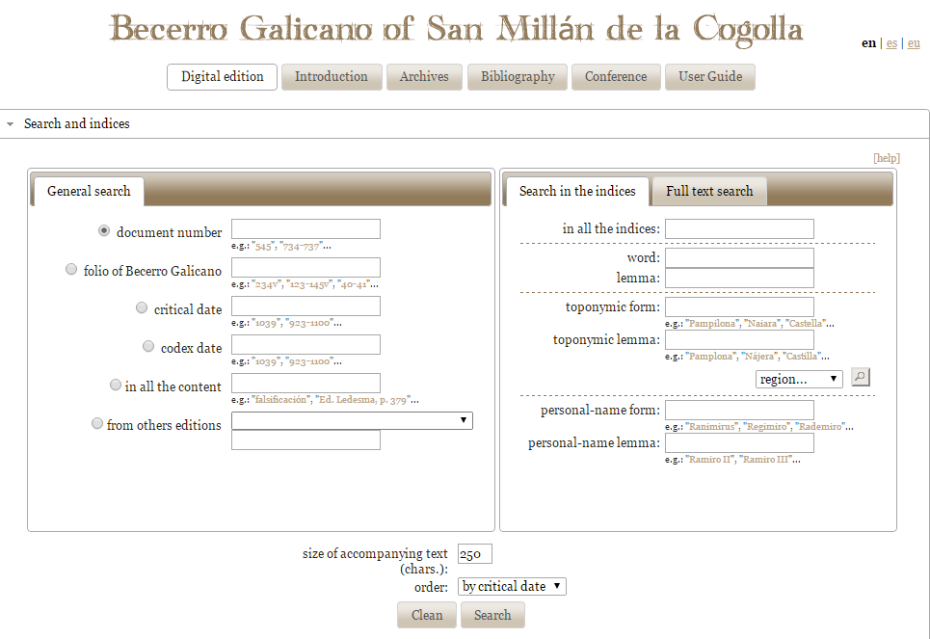Focus the codex date input field

click(x=306, y=345)
